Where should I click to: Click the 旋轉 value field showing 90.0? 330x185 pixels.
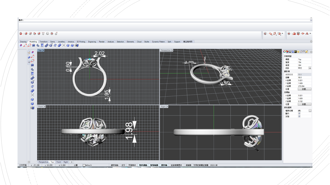[x=304, y=77]
